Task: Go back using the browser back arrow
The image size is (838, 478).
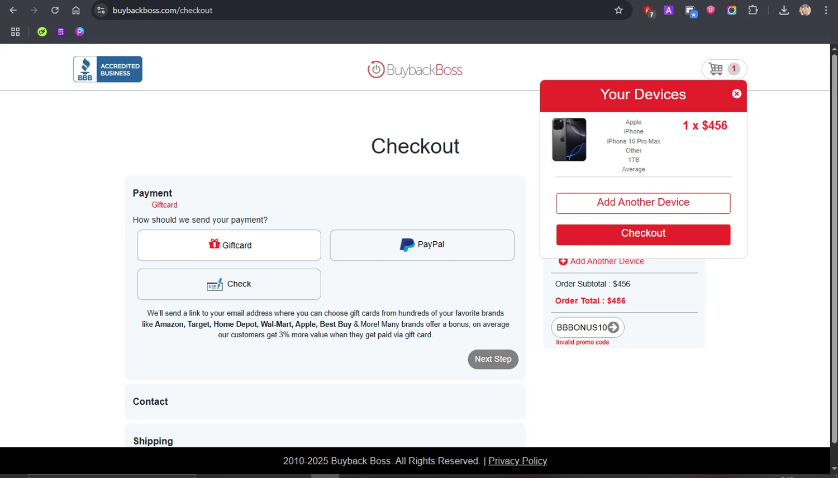Action: [13, 10]
